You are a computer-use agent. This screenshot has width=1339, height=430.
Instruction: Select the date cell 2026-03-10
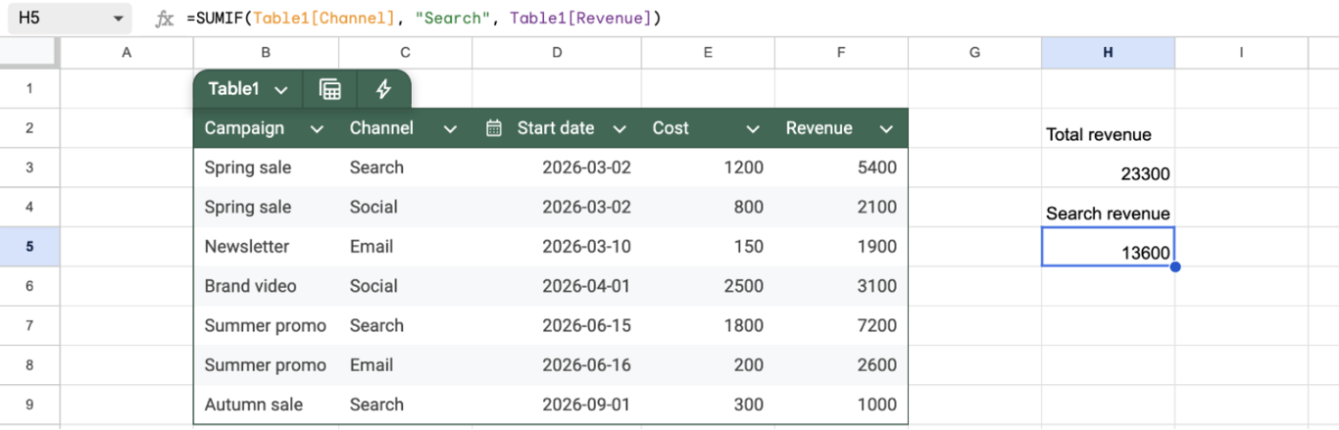pyautogui.click(x=557, y=247)
